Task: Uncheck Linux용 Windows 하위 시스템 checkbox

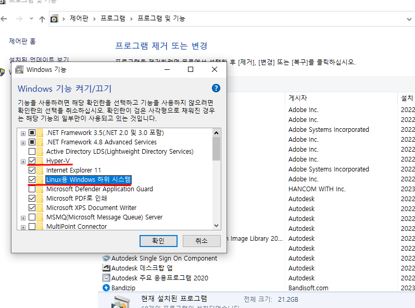Action: [32, 180]
